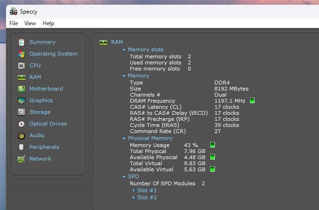Show the CPU section

(35, 65)
